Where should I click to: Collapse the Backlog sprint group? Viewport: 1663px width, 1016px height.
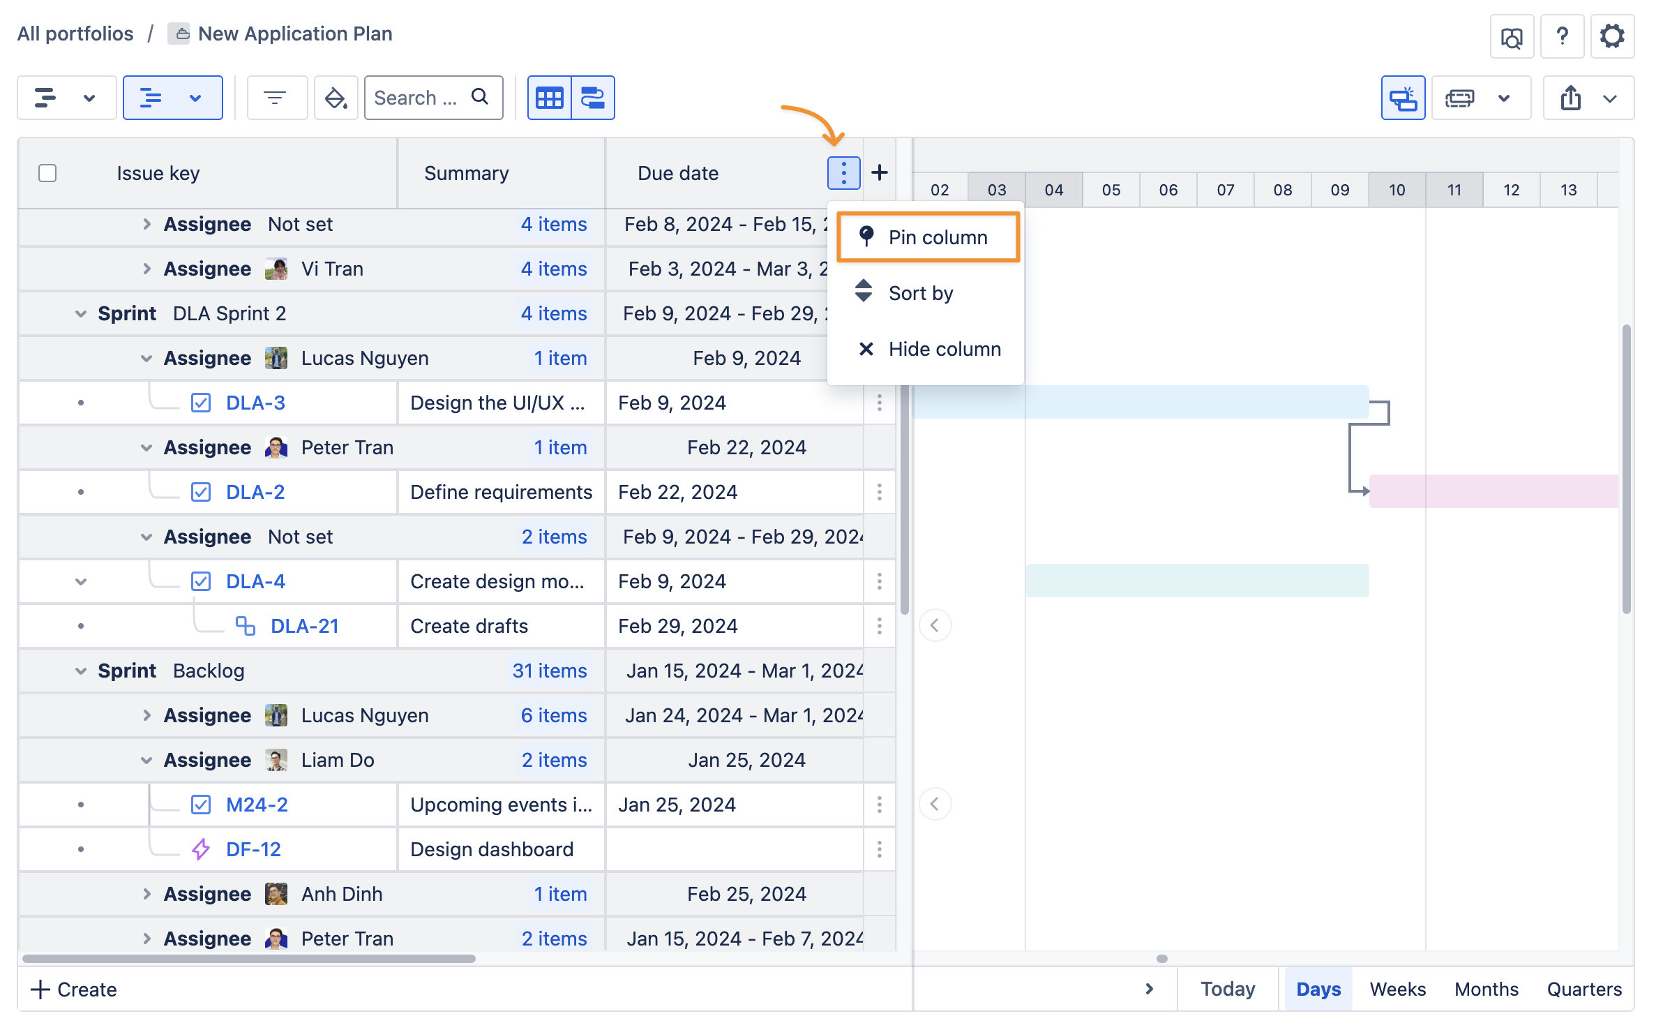point(81,671)
